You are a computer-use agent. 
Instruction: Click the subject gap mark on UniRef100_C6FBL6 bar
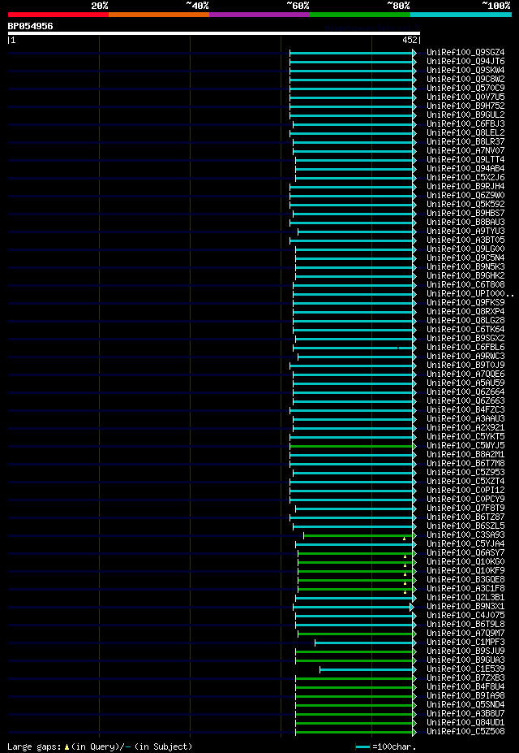pos(397,348)
